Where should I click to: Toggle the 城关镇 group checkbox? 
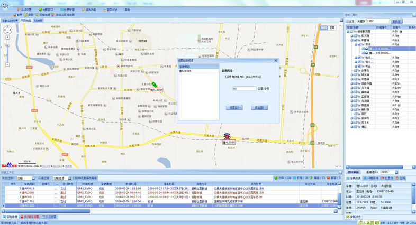(356, 75)
